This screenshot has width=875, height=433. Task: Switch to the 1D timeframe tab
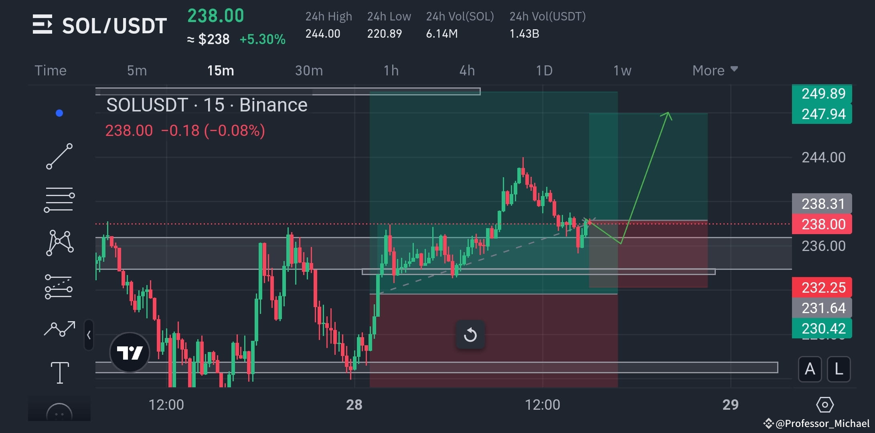click(x=544, y=70)
